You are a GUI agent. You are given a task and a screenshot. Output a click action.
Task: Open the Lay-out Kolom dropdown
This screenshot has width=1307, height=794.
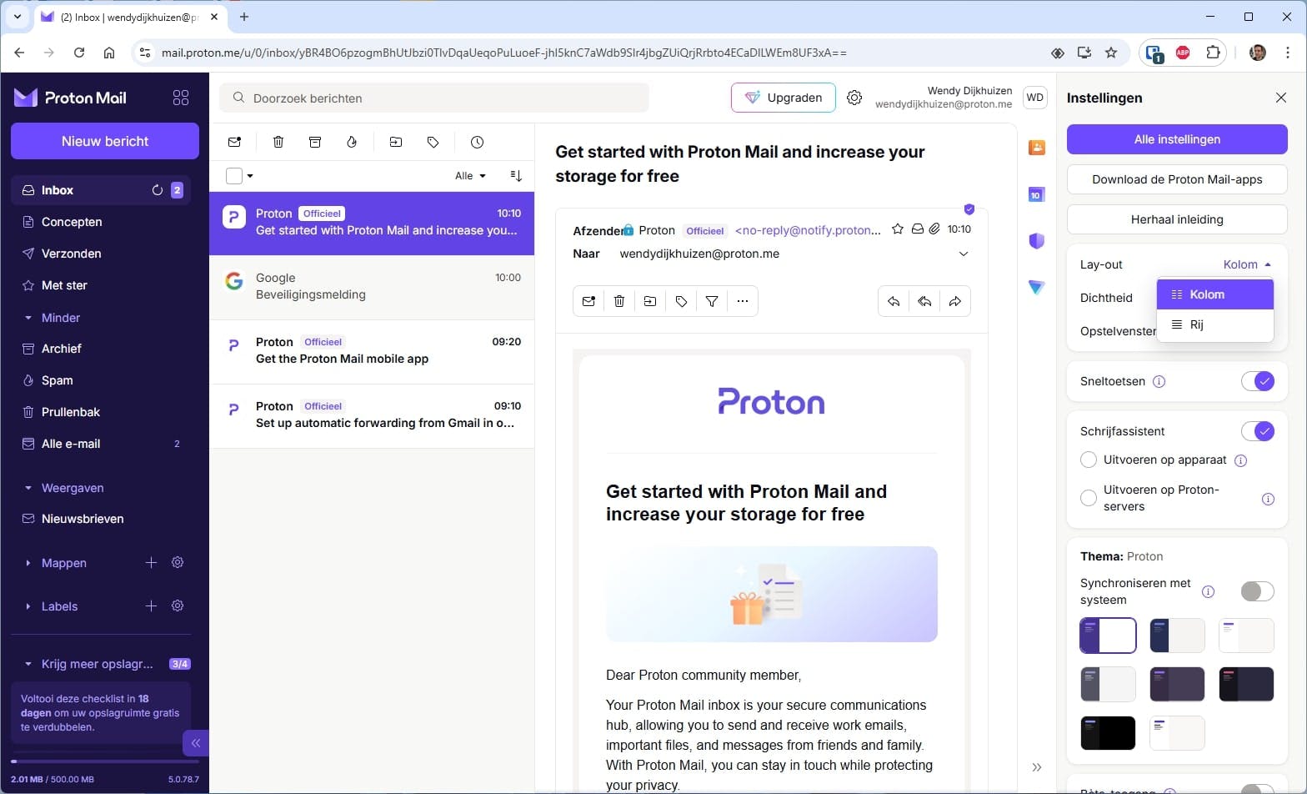pyautogui.click(x=1247, y=264)
